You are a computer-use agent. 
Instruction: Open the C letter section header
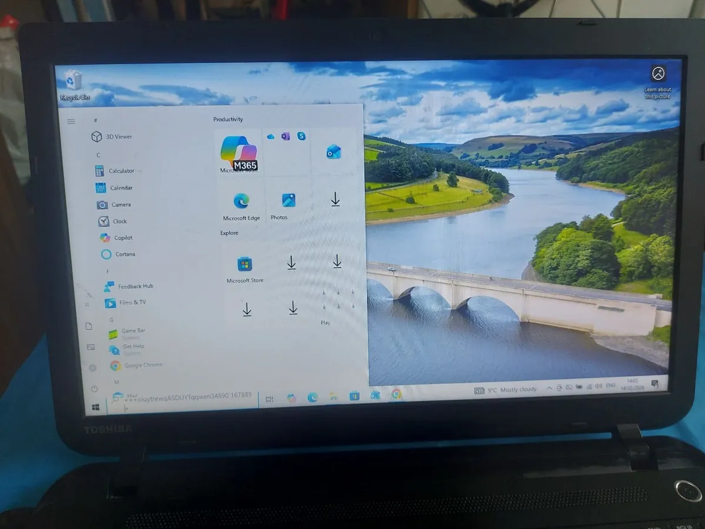point(98,154)
